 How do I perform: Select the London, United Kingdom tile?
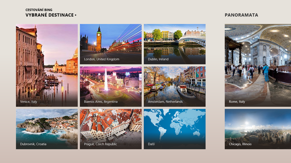point(110,44)
